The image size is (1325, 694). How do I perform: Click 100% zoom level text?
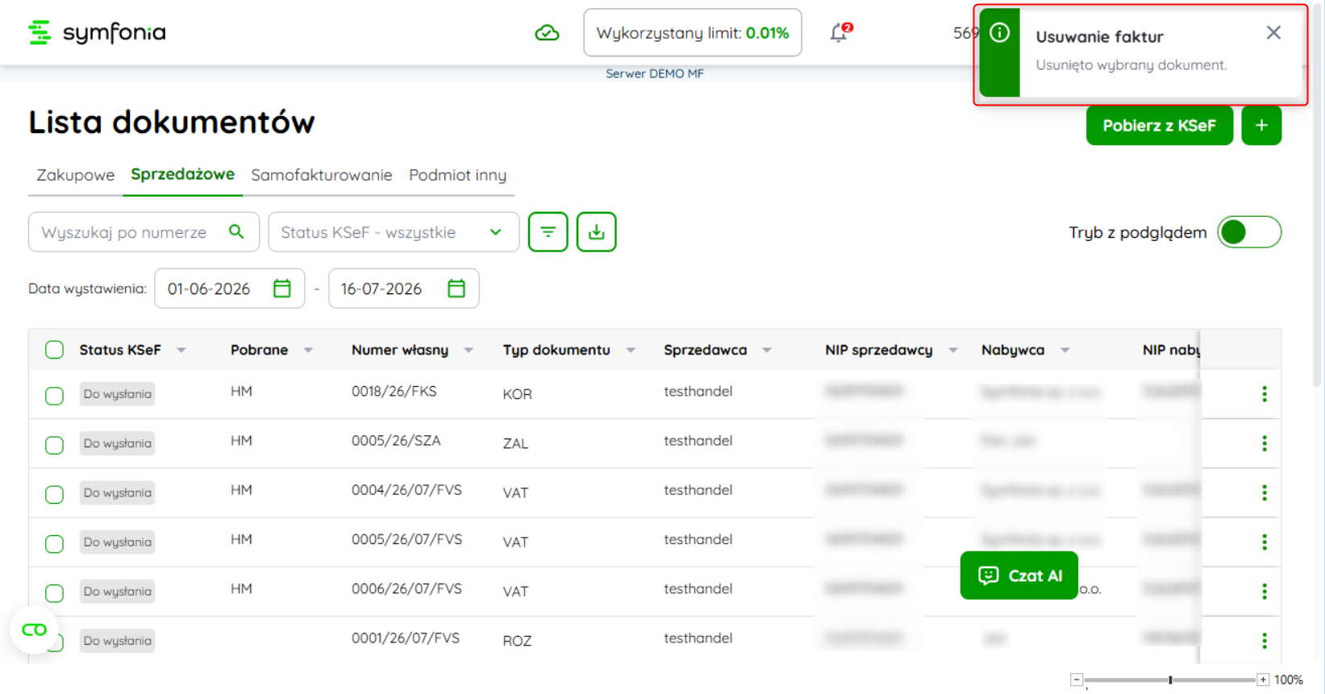1289,679
